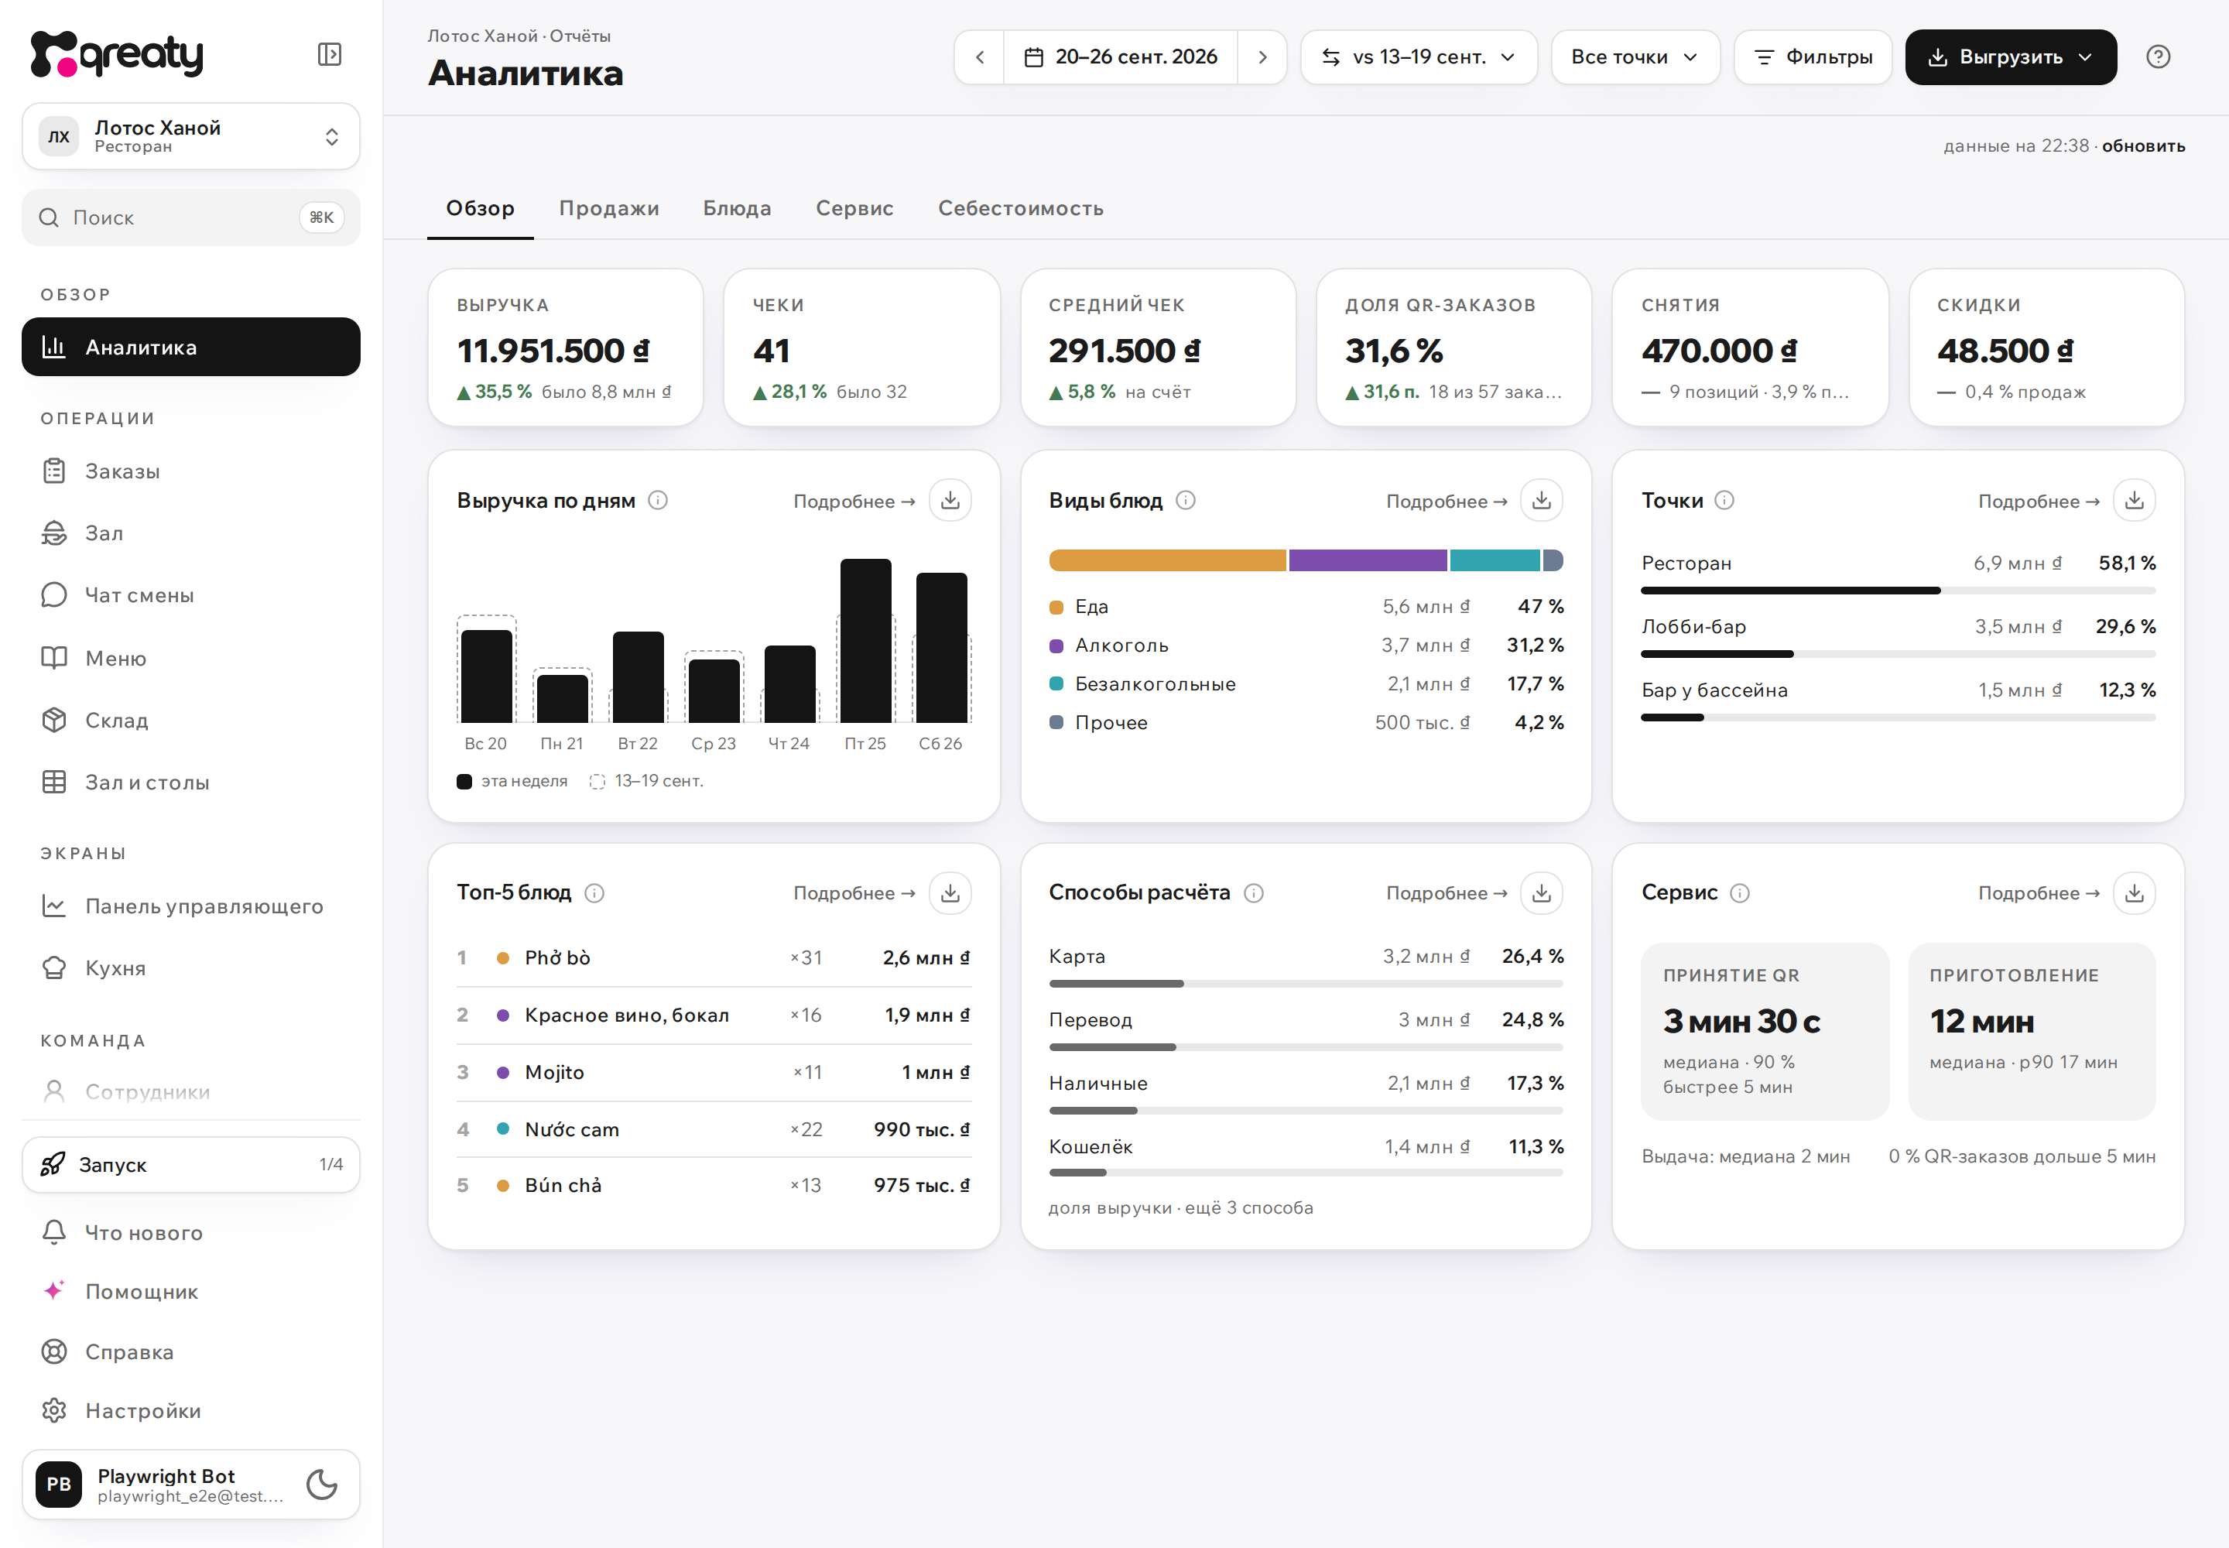Show info tooltip for Сервис card
Viewport: 2229px width, 1548px height.
(x=1739, y=893)
